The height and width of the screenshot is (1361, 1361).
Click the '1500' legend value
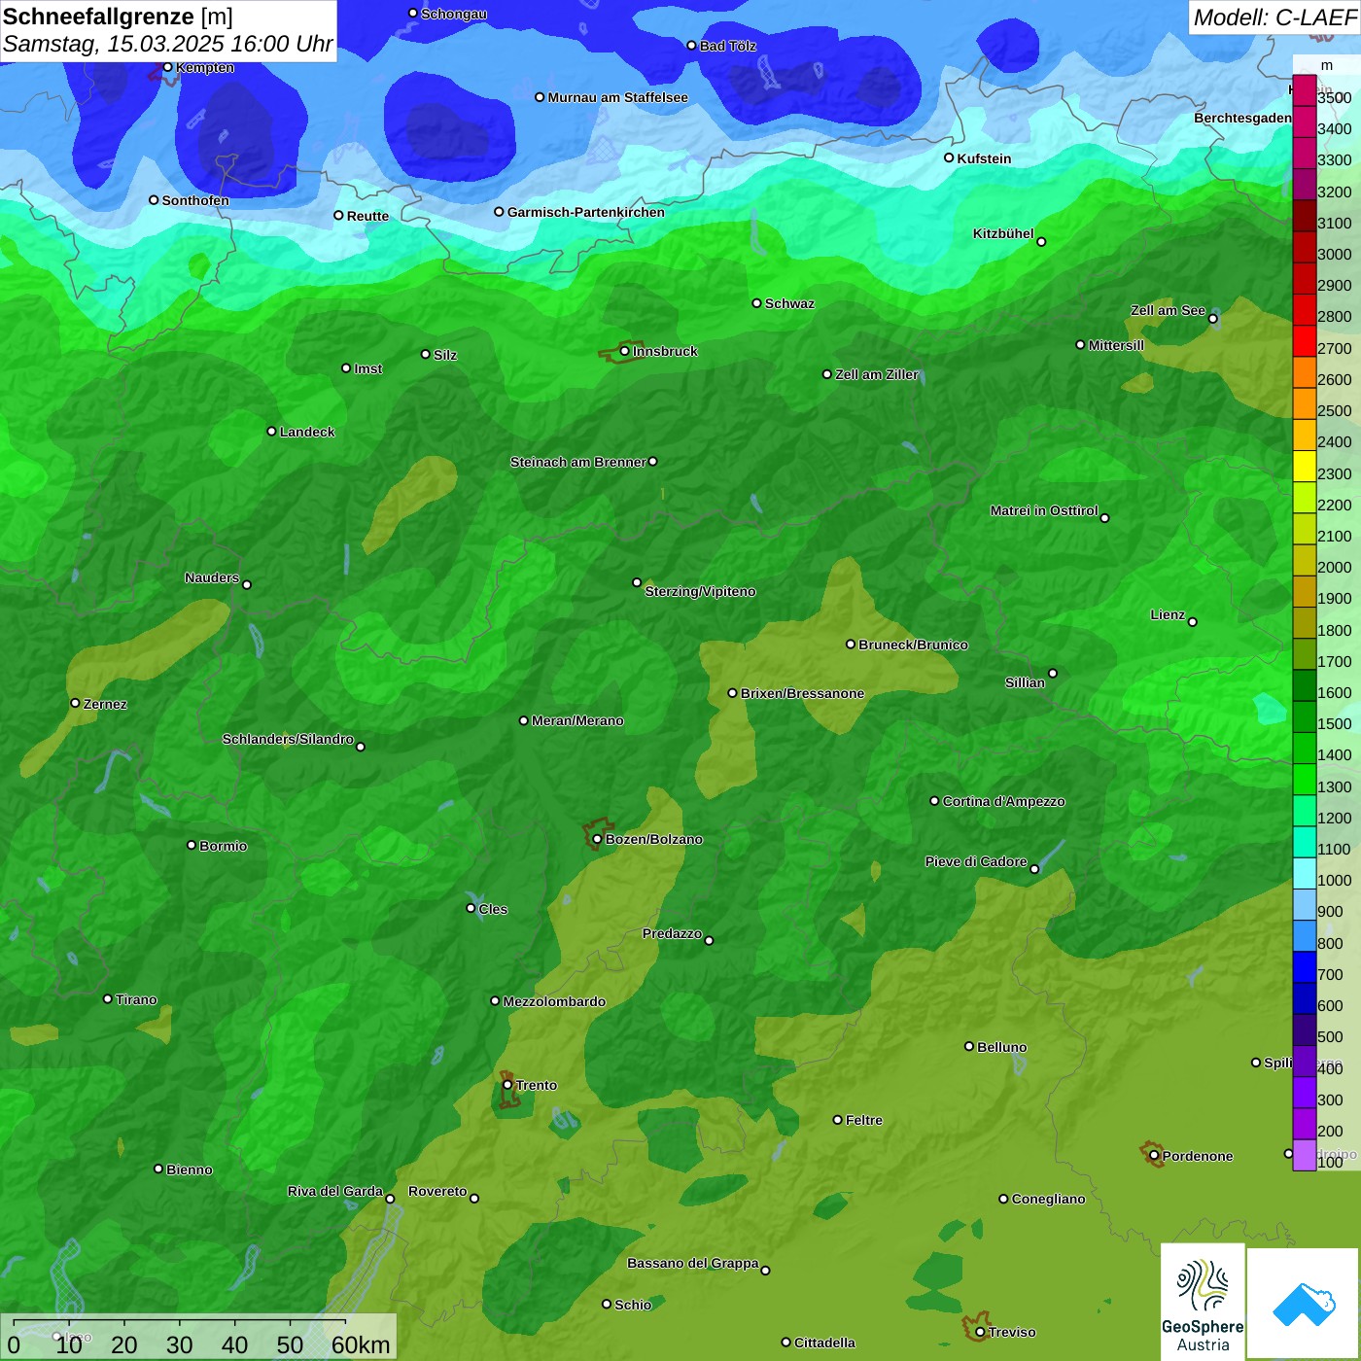[1334, 724]
